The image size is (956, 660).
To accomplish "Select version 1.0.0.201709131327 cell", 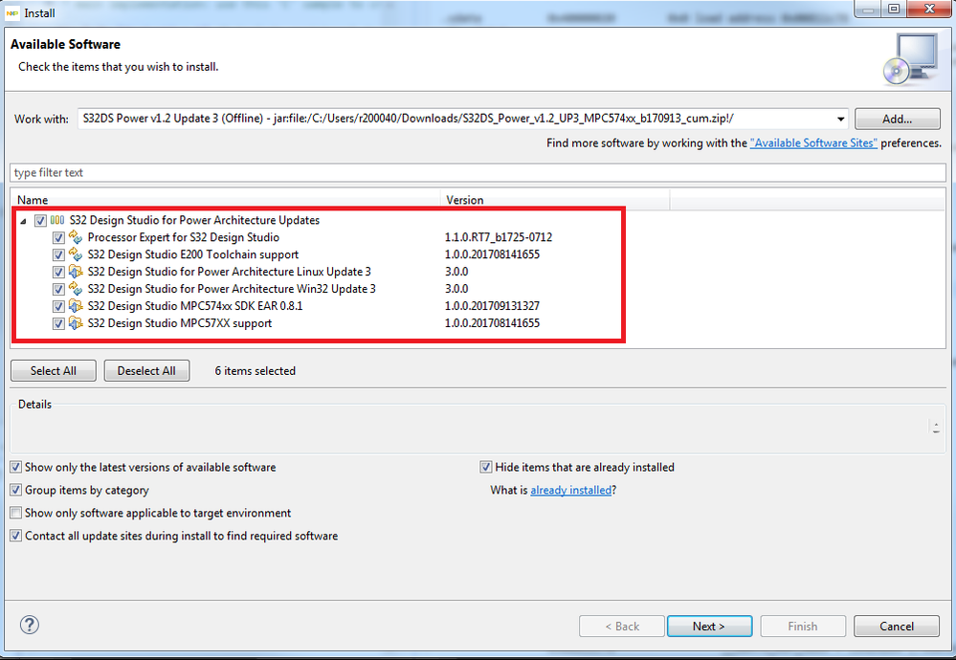I will coord(492,306).
